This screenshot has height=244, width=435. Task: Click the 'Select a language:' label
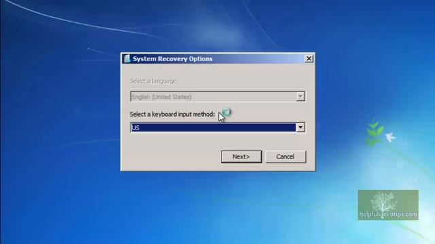pyautogui.click(x=154, y=81)
